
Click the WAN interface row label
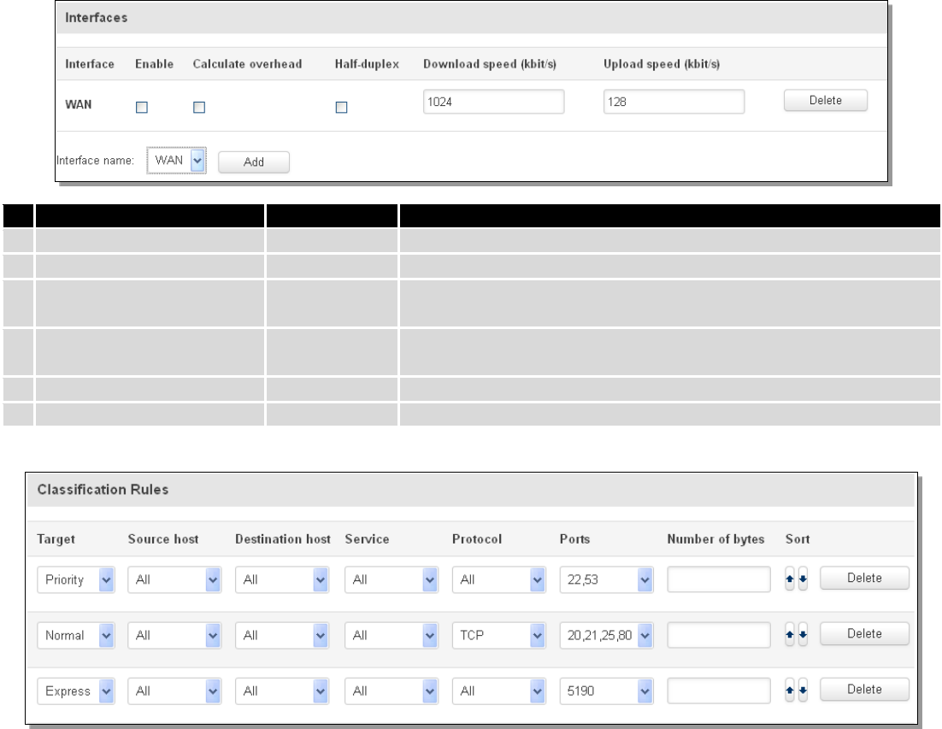(x=78, y=104)
